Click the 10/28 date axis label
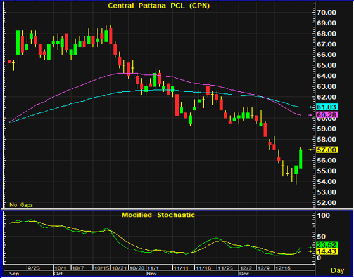Image resolution: width=354 pixels, height=278 pixels. (x=137, y=268)
